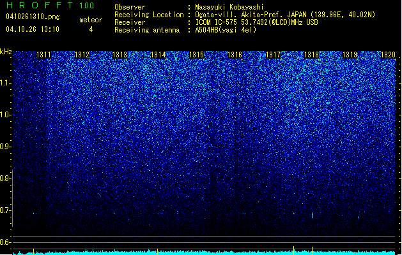Click the Receiving antenna label
402x255 pixels.
(147, 30)
